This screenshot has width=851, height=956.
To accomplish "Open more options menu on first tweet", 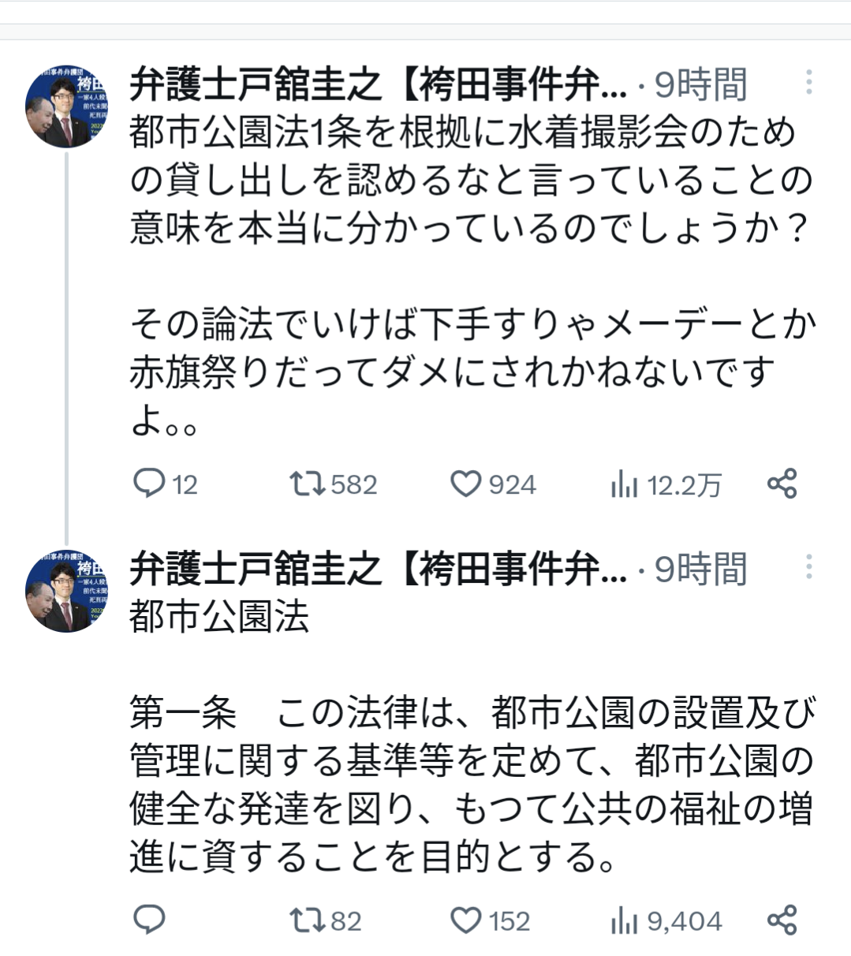I will [808, 82].
